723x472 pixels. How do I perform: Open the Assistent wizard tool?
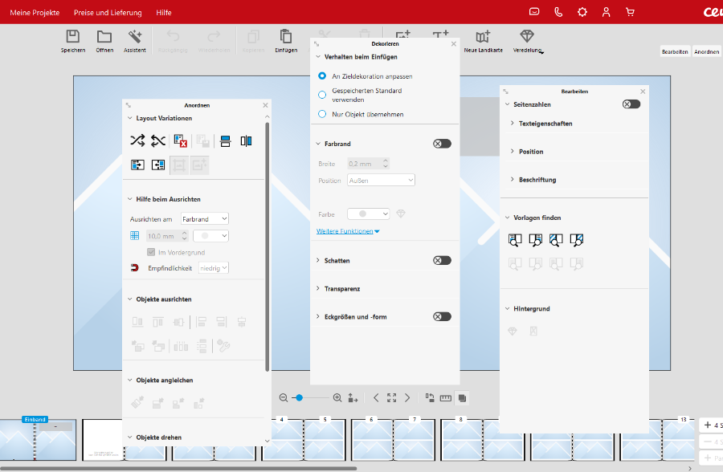tap(135, 37)
